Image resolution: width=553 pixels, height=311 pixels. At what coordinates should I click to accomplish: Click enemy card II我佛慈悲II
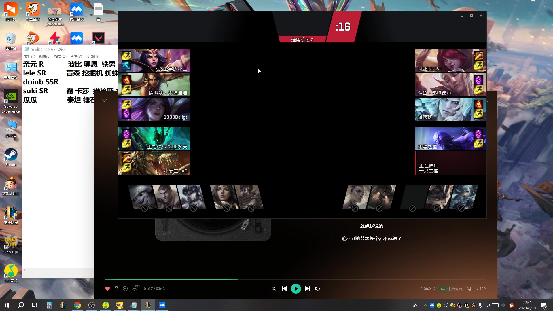(450, 61)
